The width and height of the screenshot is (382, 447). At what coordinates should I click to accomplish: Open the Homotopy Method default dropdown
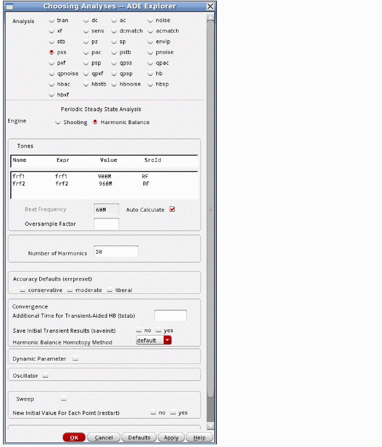coord(153,340)
